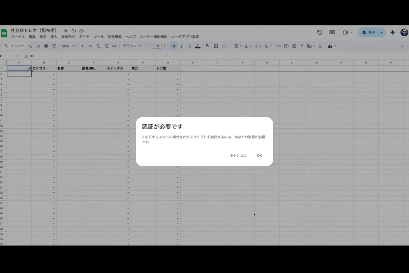Viewport: 409px width, 273px height.
Task: Click the create filter funnel icon
Action: [x=302, y=46]
